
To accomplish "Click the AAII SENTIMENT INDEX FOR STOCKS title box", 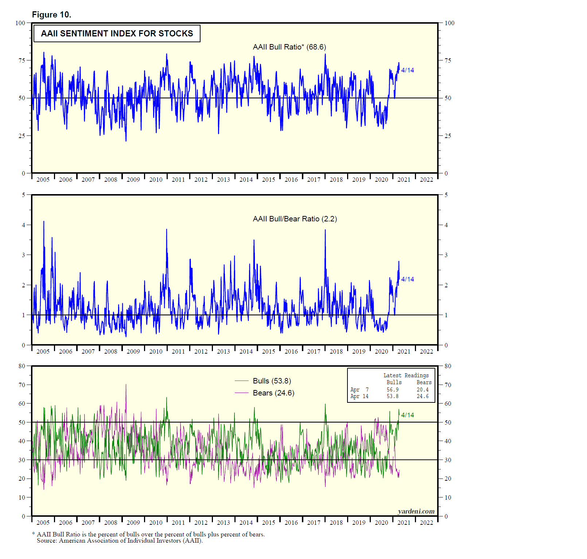I will coord(117,34).
